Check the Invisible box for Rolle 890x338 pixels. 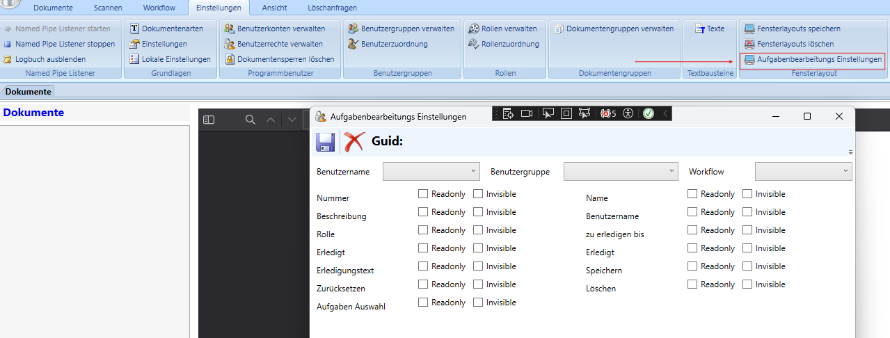(478, 230)
